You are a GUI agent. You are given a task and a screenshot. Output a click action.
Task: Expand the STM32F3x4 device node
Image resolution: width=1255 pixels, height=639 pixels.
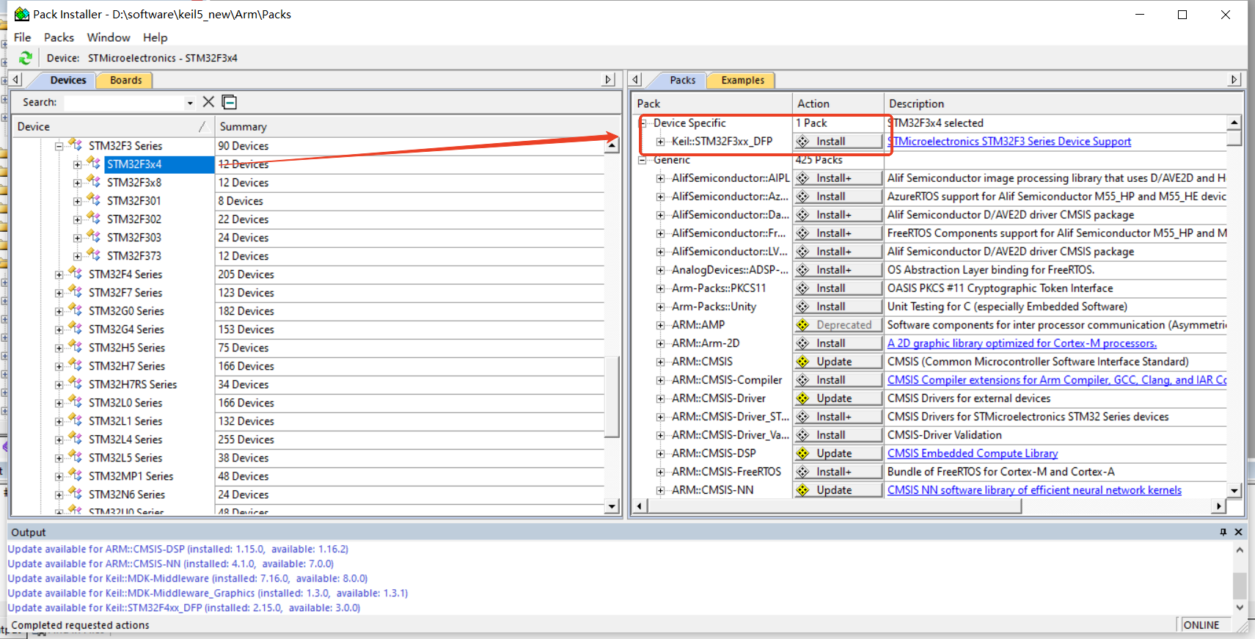(x=77, y=164)
